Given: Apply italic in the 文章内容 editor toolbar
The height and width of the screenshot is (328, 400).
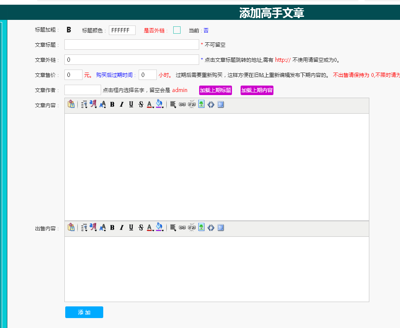Looking at the screenshot, I should pyautogui.click(x=122, y=105).
